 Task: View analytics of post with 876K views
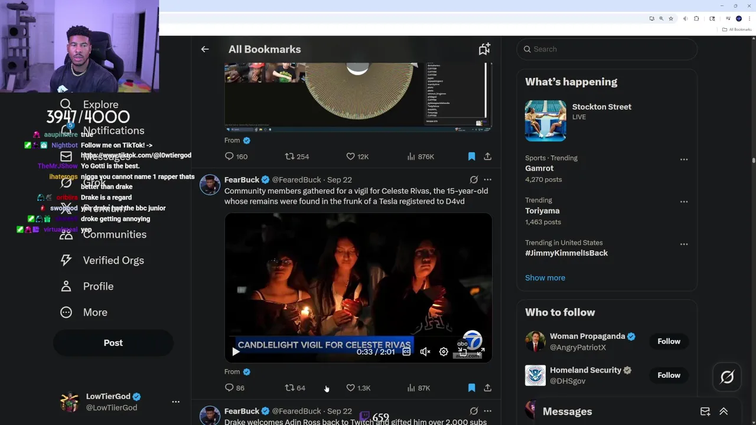pyautogui.click(x=421, y=156)
